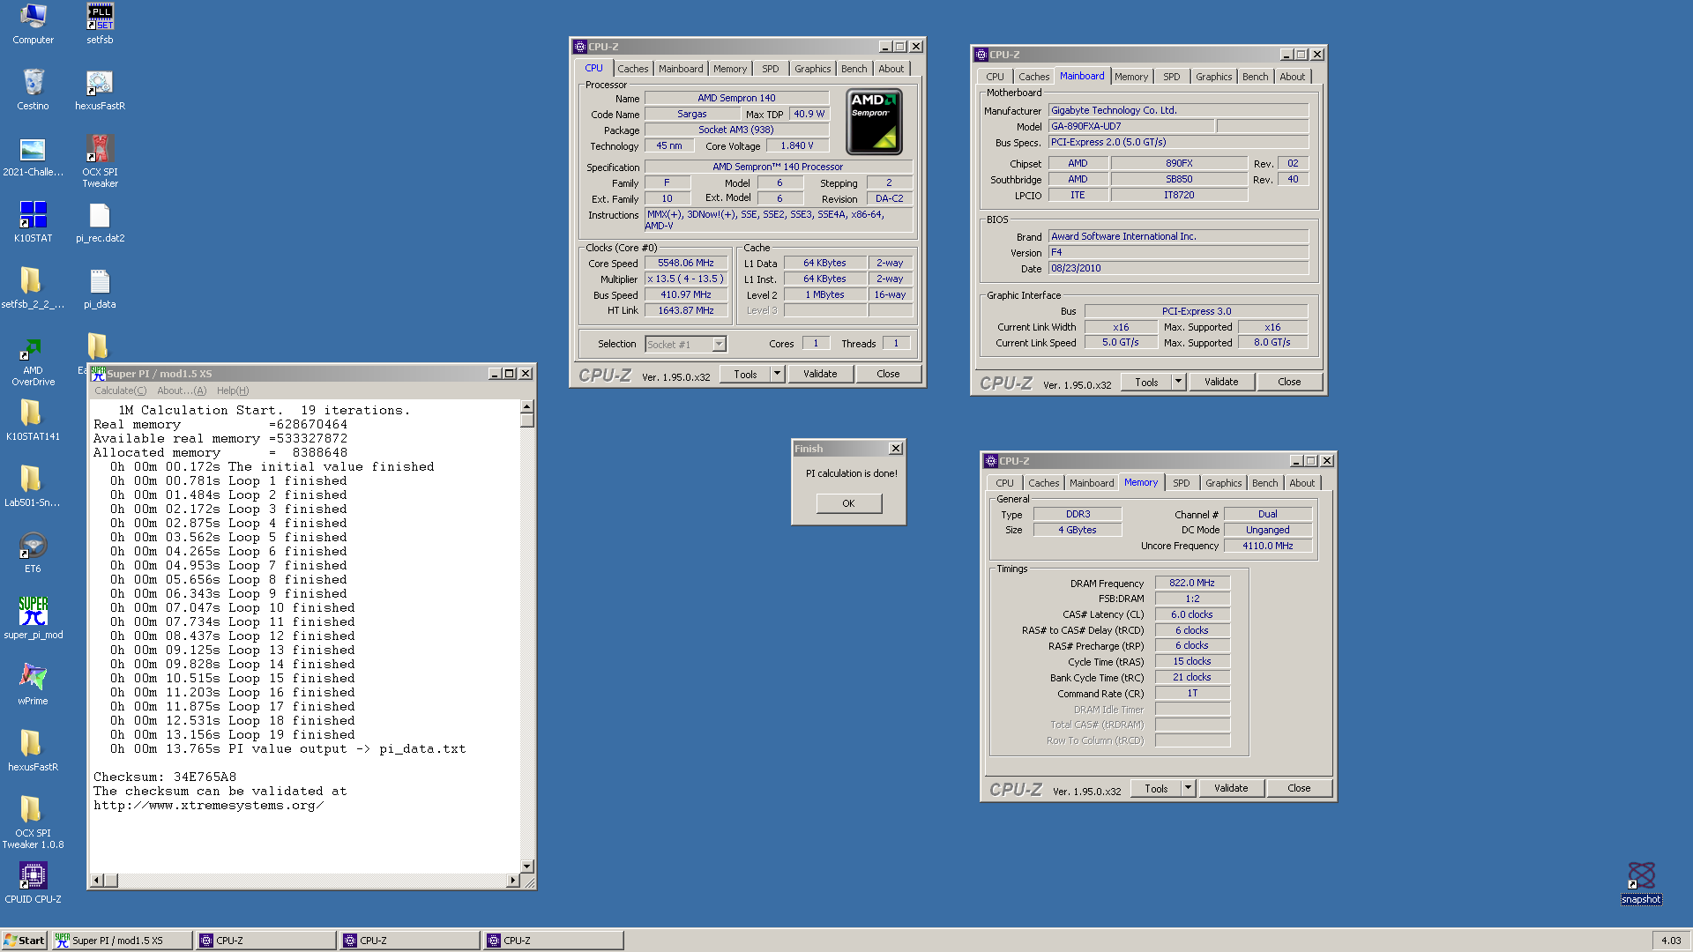Image resolution: width=1693 pixels, height=952 pixels.
Task: Launch the OCX SPI Tweaker shortcut icon
Action: coord(100,161)
